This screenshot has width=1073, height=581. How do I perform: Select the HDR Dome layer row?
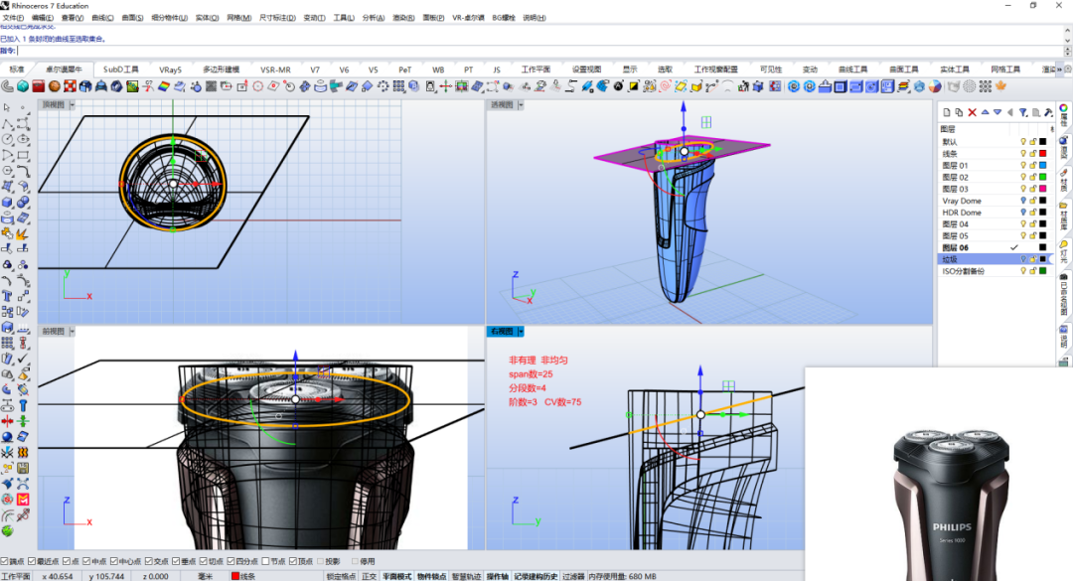[x=995, y=213]
